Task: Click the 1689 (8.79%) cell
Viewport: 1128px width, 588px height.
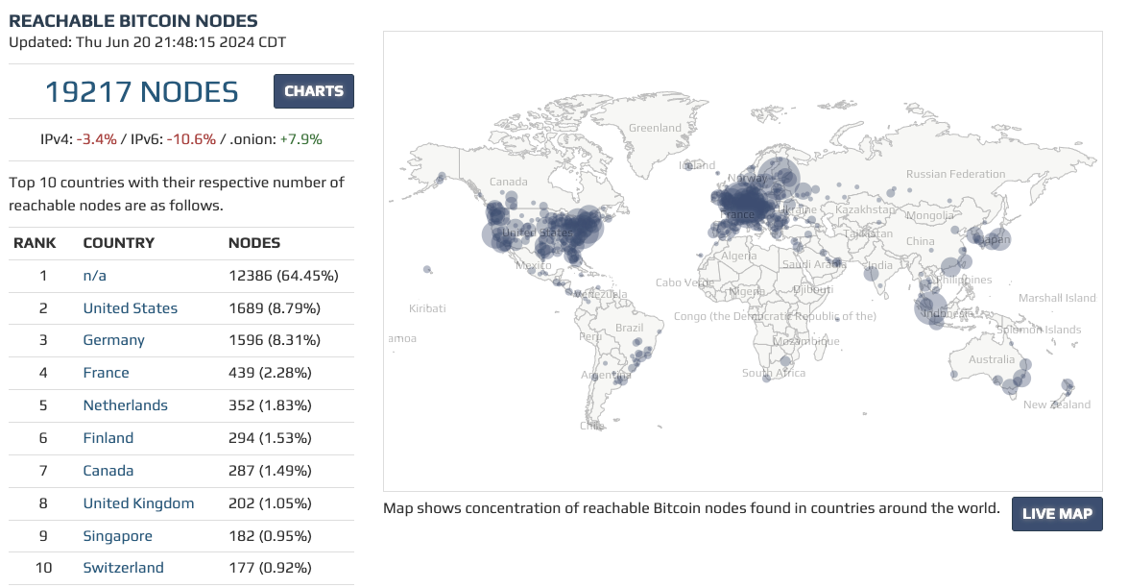Action: pyautogui.click(x=275, y=308)
